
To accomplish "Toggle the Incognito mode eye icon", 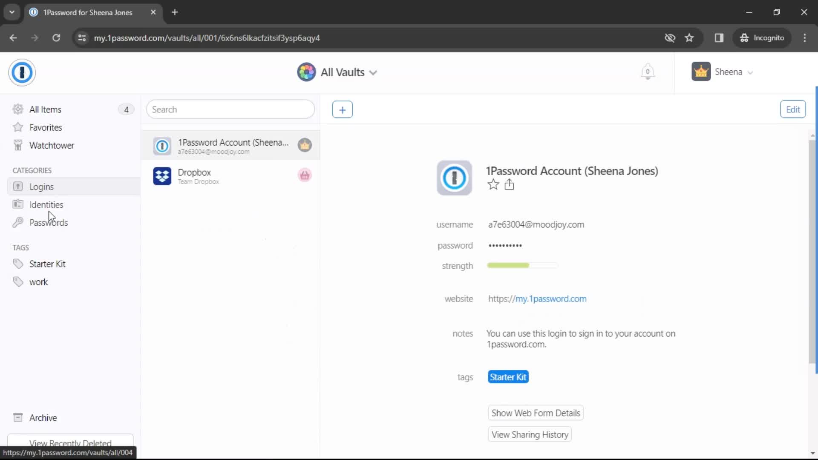I will [670, 37].
